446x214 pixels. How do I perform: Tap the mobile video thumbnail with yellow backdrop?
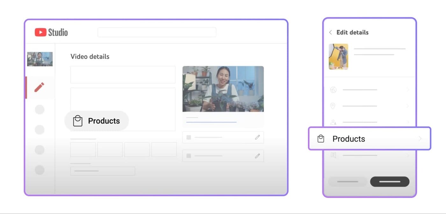pos(338,57)
